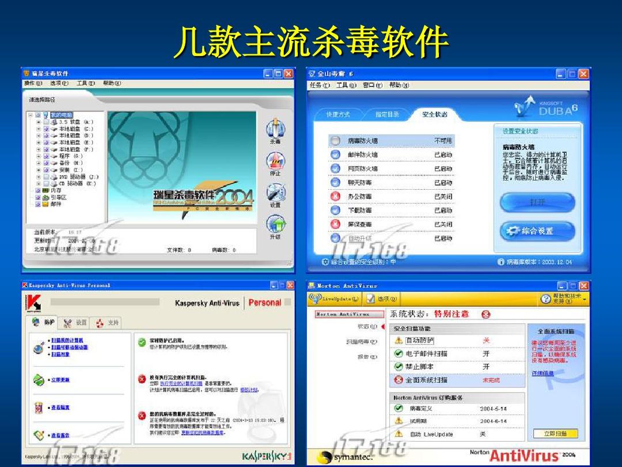The width and height of the screenshot is (622, 467).
Task: Open the 帮助 menu in Duba
Action: click(x=399, y=85)
